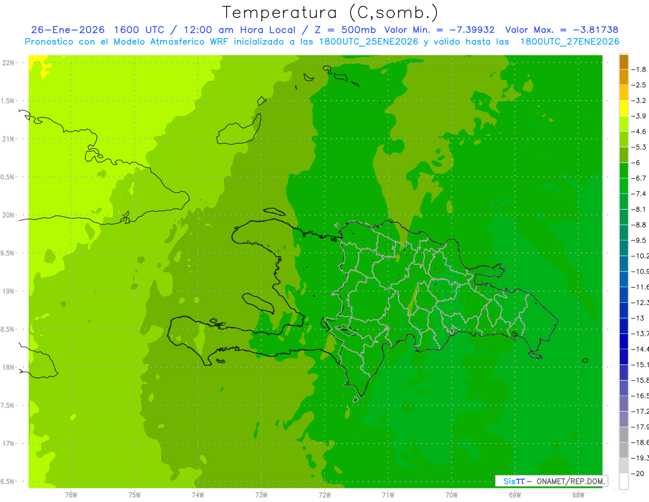The width and height of the screenshot is (649, 502).
Task: Click the "17N" latitude label
Action: (9, 444)
